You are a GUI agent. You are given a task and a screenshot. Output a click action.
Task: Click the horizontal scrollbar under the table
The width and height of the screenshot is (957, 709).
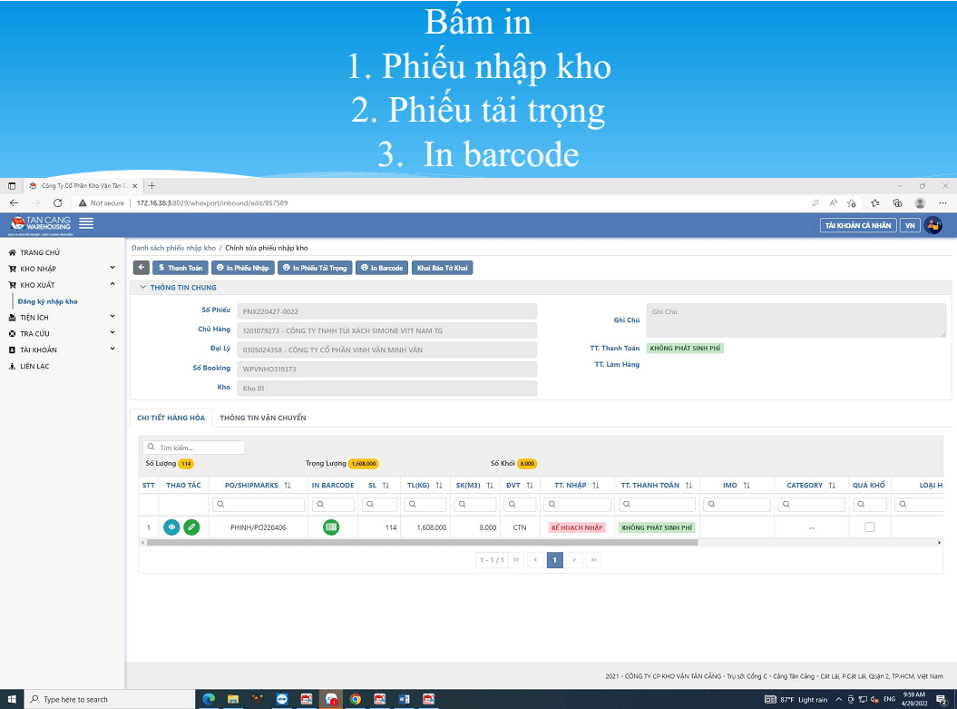coord(423,542)
